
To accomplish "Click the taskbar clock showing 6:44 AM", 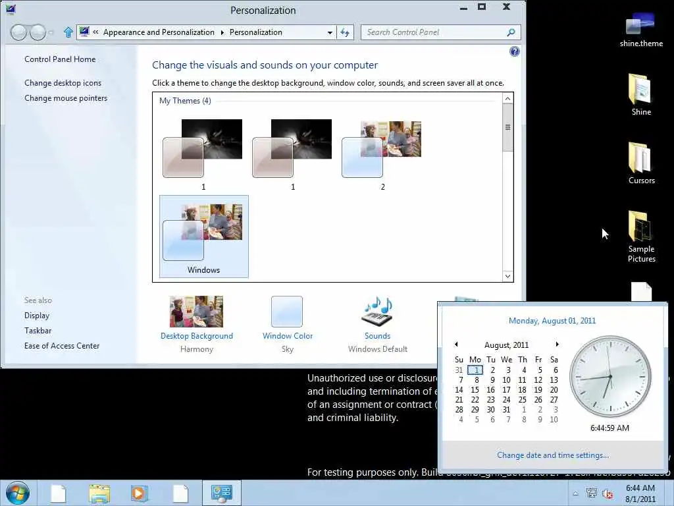I will tap(640, 493).
